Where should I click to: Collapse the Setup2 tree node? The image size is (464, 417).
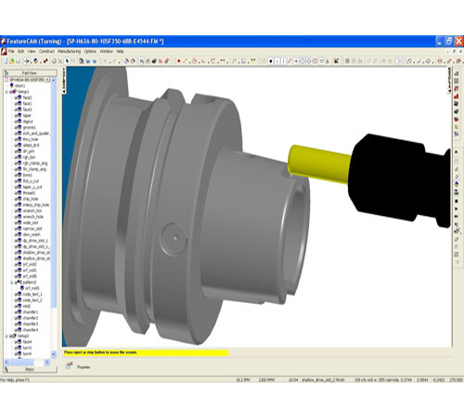(x=6, y=335)
